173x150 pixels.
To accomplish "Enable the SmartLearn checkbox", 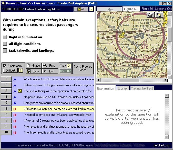I will point(5,66).
